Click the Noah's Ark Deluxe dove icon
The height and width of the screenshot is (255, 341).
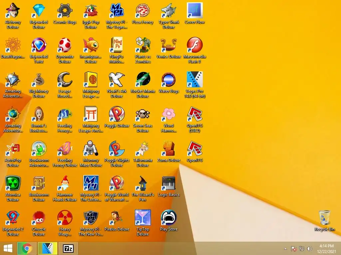pos(117,79)
